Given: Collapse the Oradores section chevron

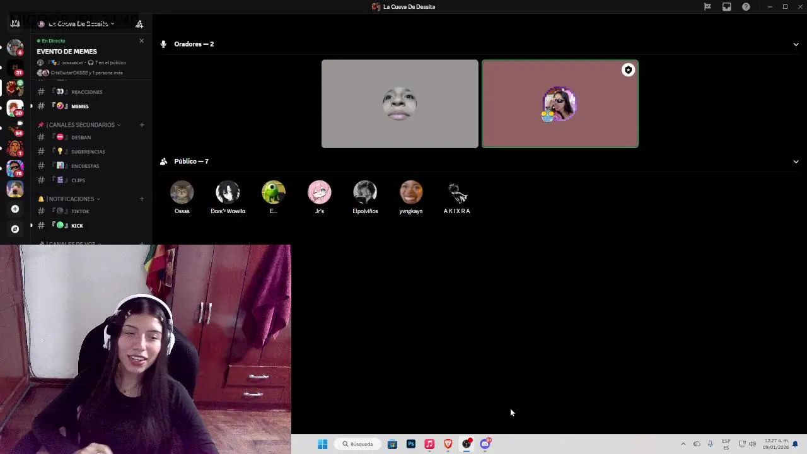Looking at the screenshot, I should click(x=796, y=44).
